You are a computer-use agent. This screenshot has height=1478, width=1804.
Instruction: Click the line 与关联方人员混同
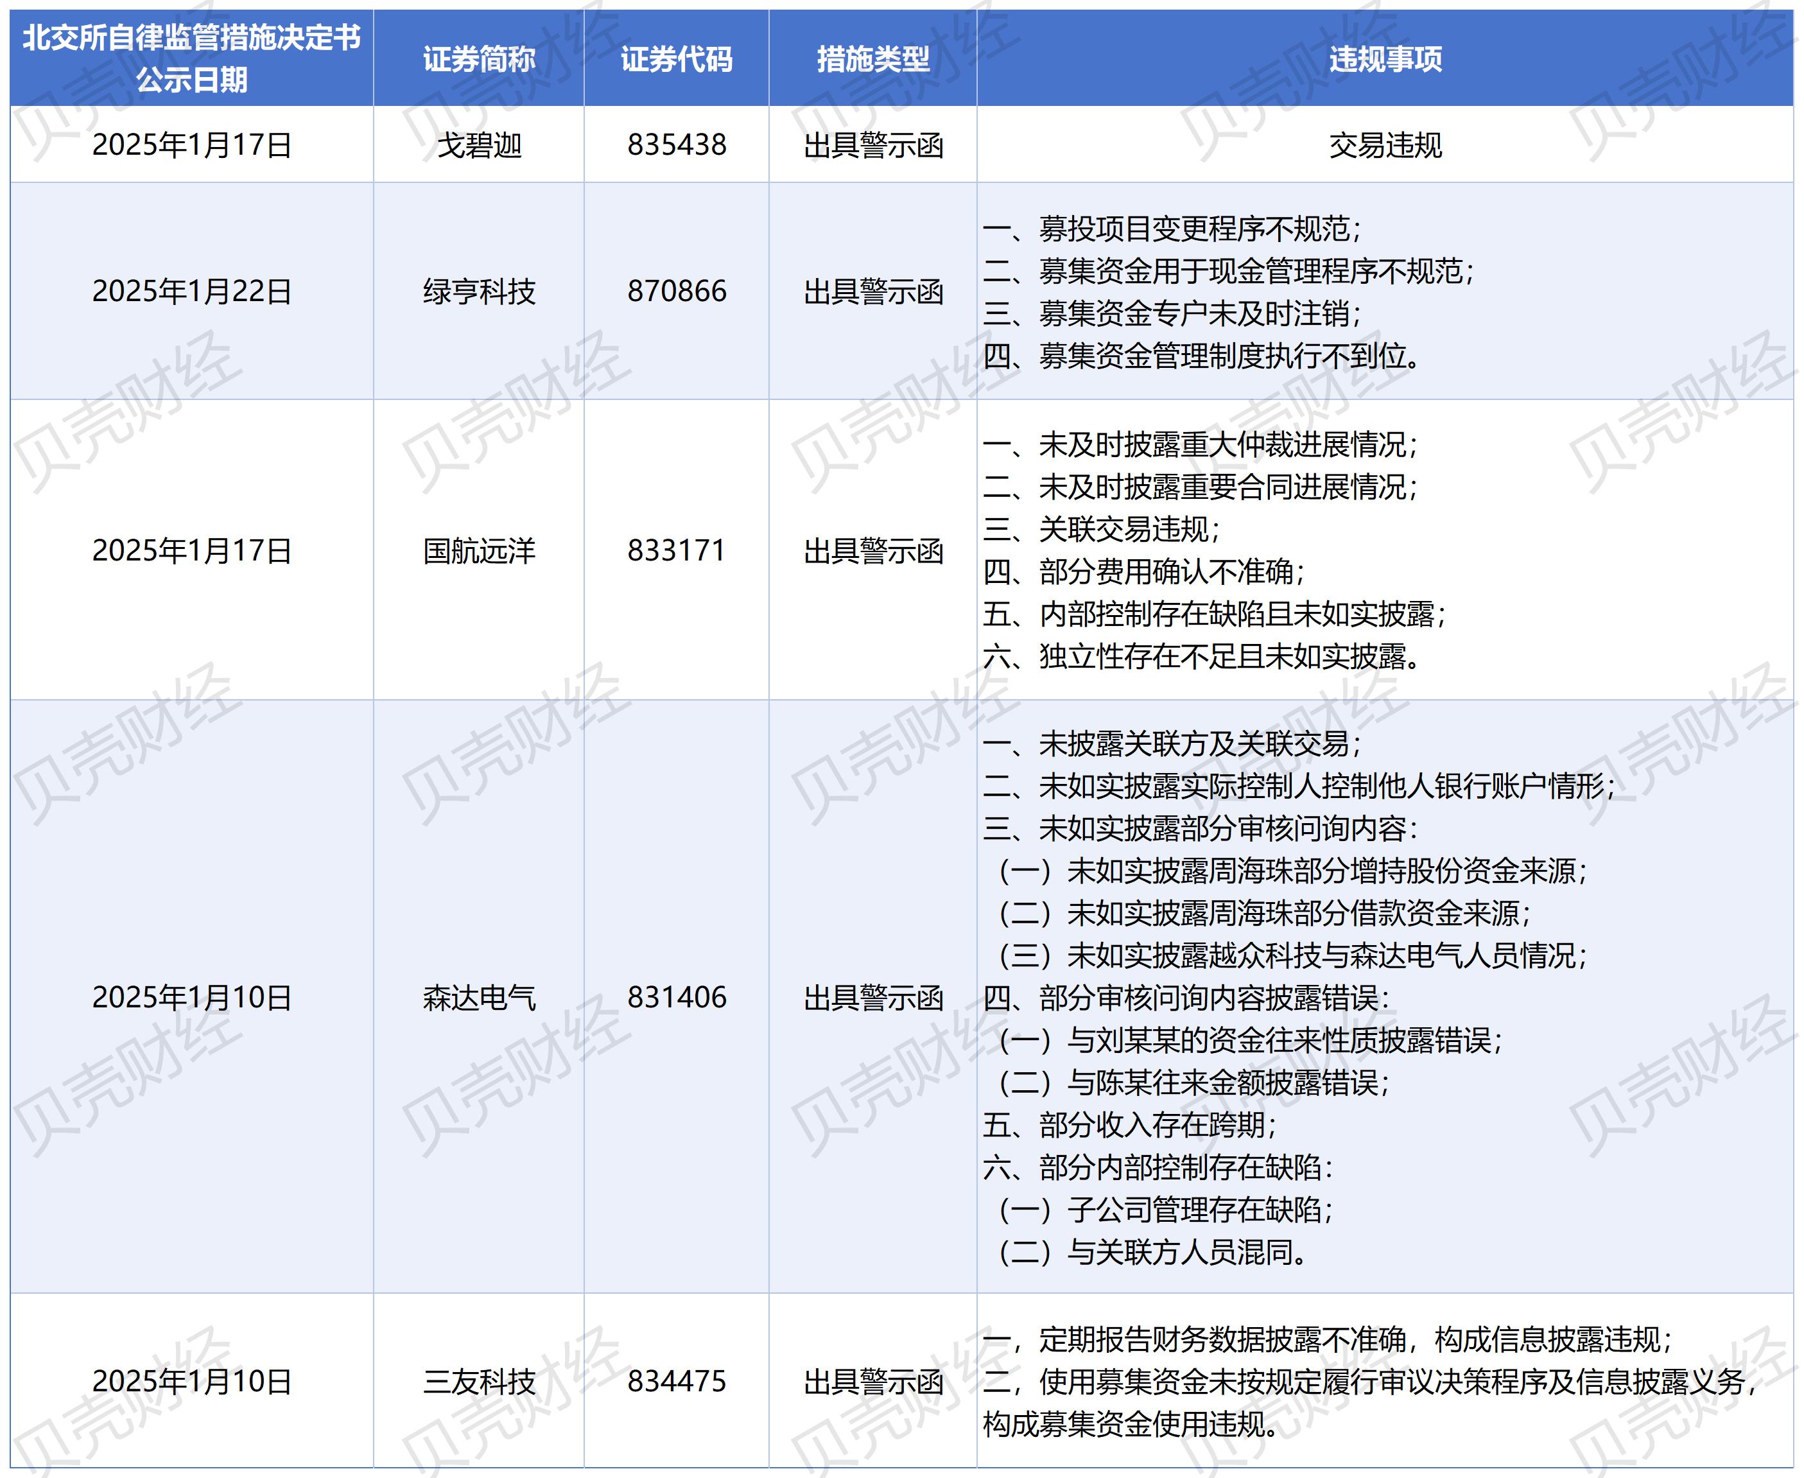pos(1154,1251)
